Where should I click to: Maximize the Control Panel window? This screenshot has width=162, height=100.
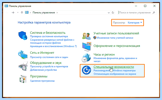(145, 6)
